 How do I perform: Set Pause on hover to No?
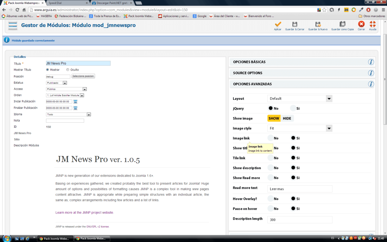click(x=271, y=209)
